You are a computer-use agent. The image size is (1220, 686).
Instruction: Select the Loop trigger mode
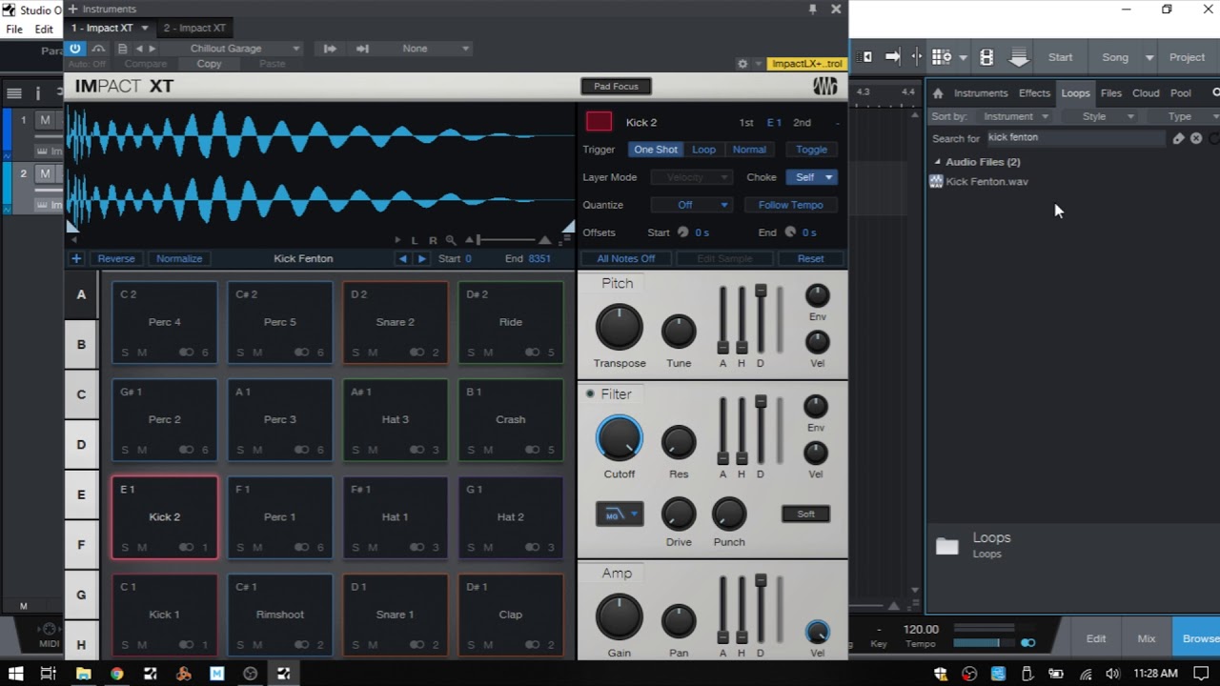(703, 150)
